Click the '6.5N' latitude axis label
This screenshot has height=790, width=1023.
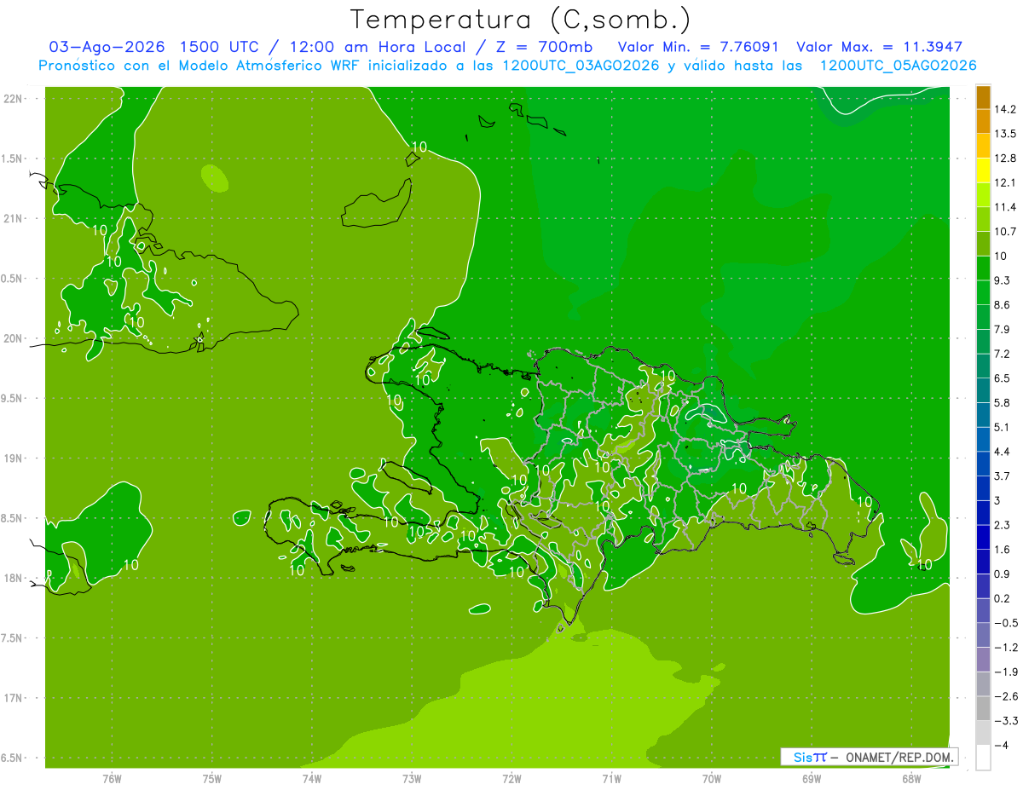click(x=12, y=758)
